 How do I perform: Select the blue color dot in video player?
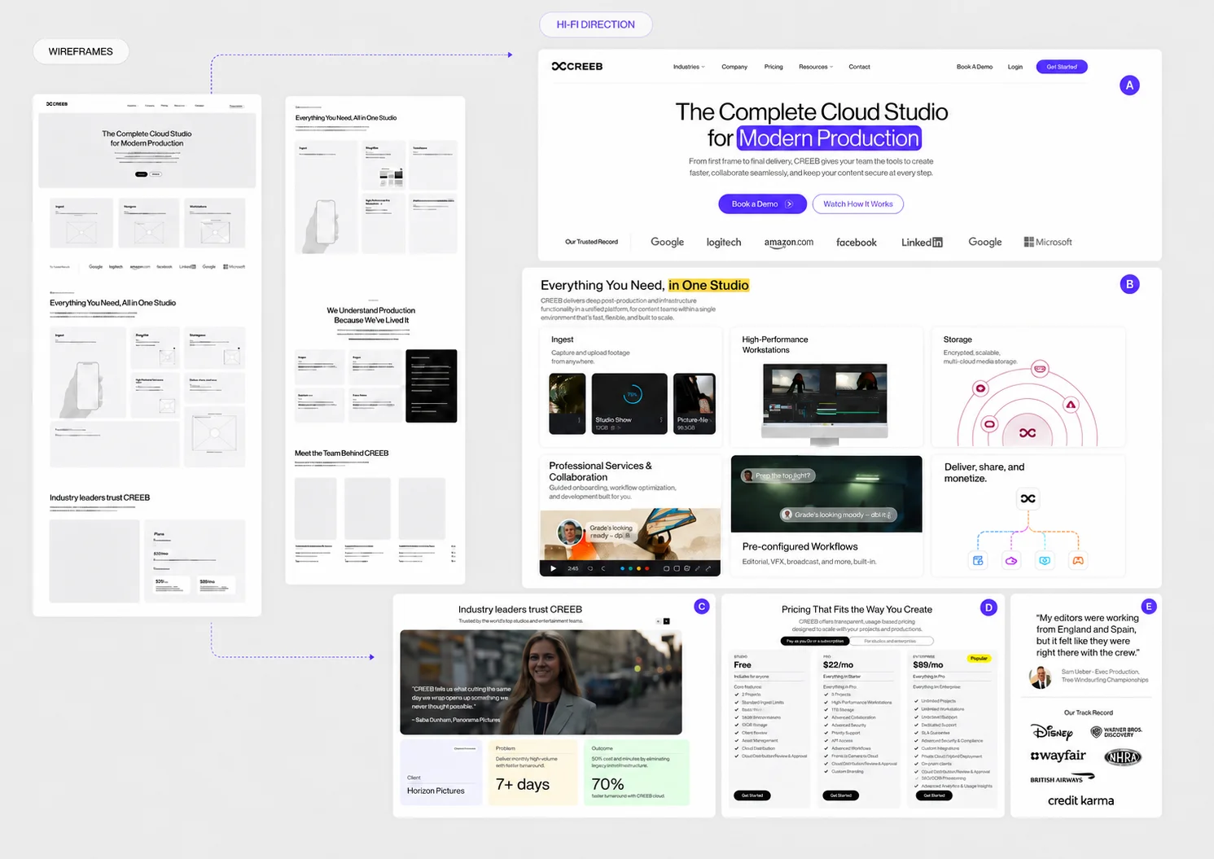click(x=623, y=568)
